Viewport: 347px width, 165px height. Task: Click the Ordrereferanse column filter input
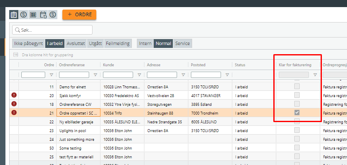(x=74, y=75)
